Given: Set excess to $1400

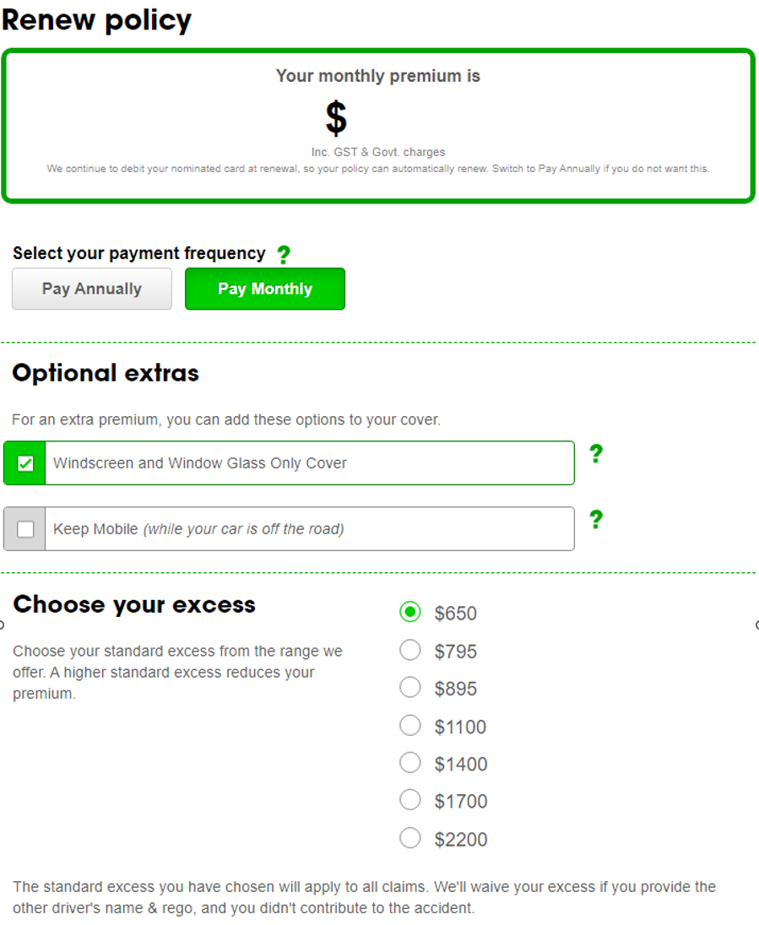Looking at the screenshot, I should click(x=410, y=763).
